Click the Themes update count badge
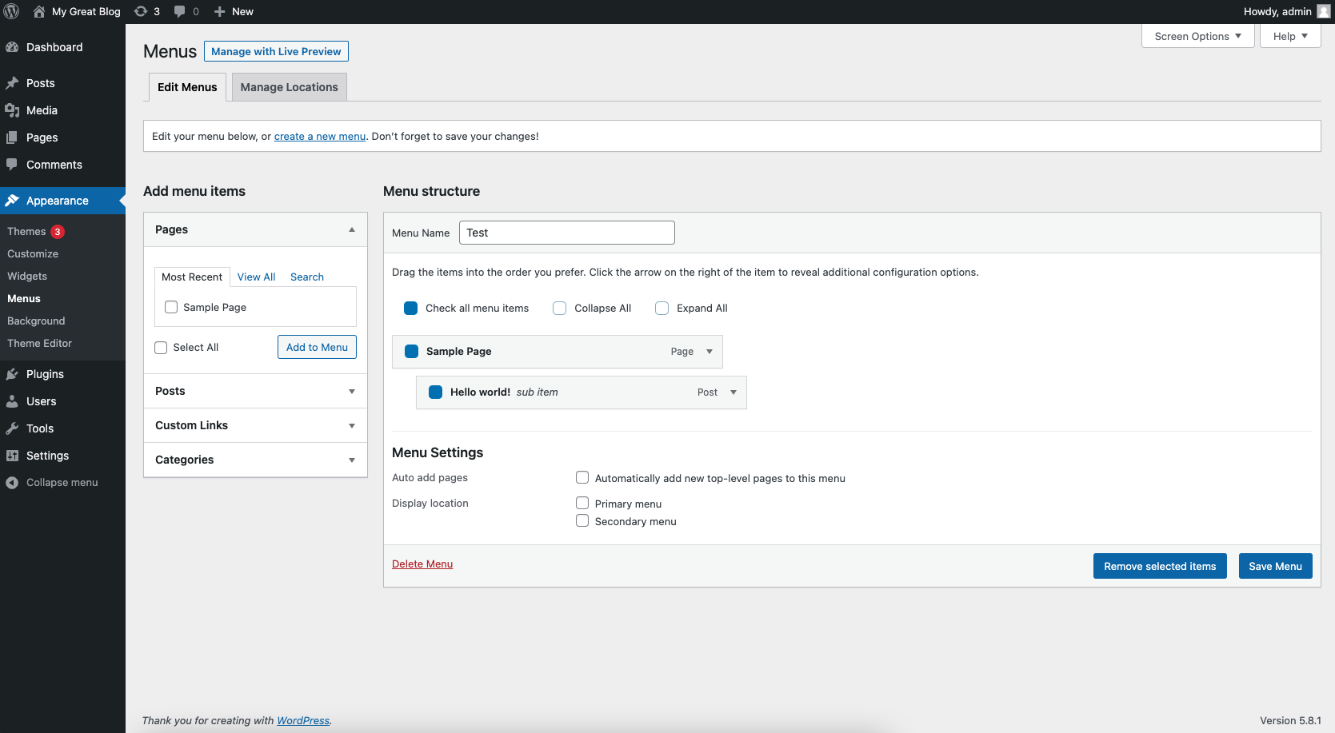This screenshot has height=733, width=1335. tap(58, 232)
